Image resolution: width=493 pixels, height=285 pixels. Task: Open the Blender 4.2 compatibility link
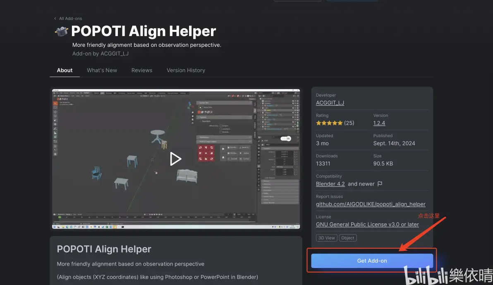pyautogui.click(x=330, y=184)
